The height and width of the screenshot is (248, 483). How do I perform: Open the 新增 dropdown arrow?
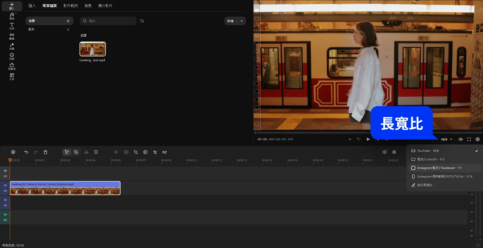[x=241, y=21]
